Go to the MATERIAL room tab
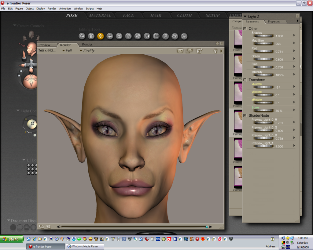The image size is (313, 250). (100, 15)
